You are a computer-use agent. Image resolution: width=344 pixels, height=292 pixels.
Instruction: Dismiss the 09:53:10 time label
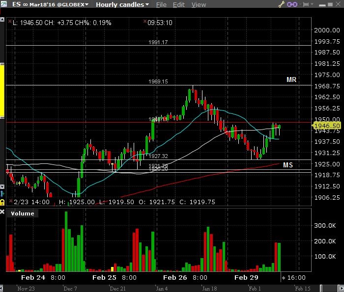[x=144, y=23]
